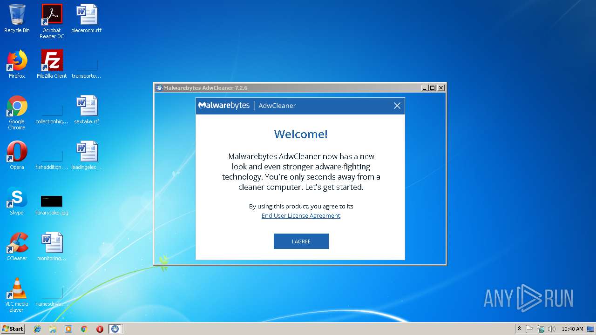Open Windows Explorer folder from the taskbar

point(53,328)
